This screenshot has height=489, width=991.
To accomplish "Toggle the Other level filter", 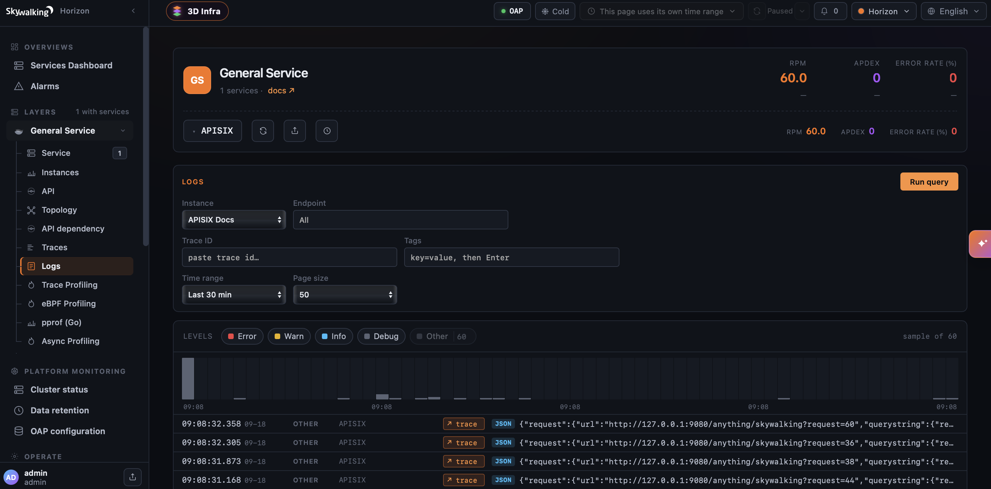I will [442, 336].
